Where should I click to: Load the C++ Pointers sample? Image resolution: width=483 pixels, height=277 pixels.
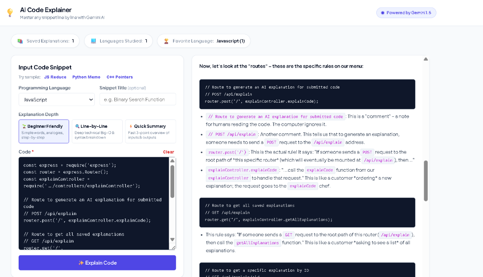120,77
